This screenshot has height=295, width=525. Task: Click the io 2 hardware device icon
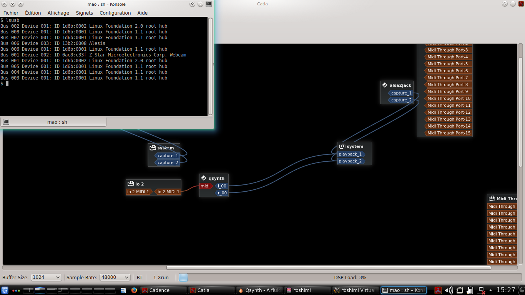[x=131, y=184]
